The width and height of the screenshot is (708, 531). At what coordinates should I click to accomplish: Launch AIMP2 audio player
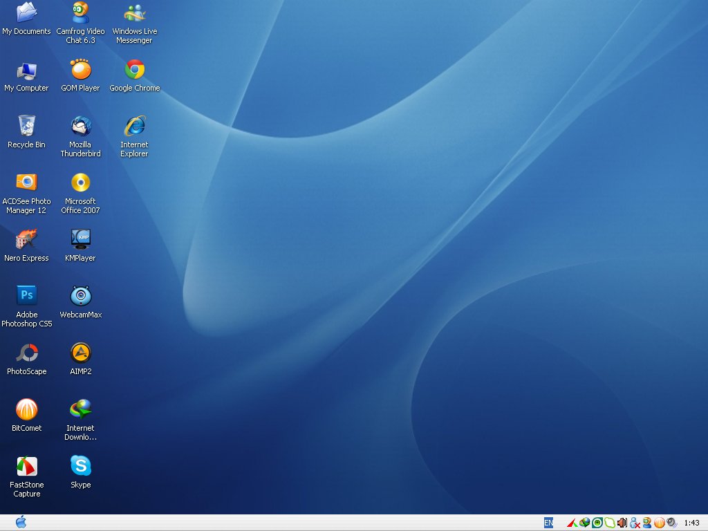[80, 351]
